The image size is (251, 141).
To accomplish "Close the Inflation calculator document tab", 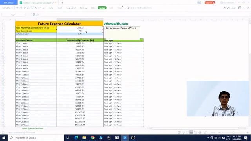I will click(56, 3).
